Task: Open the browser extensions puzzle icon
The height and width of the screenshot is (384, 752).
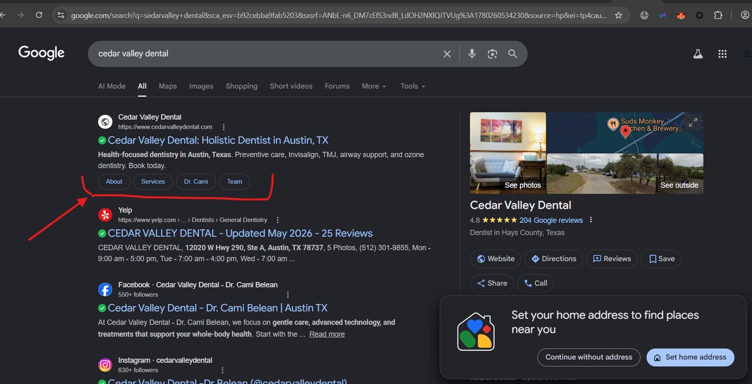Action: (718, 16)
